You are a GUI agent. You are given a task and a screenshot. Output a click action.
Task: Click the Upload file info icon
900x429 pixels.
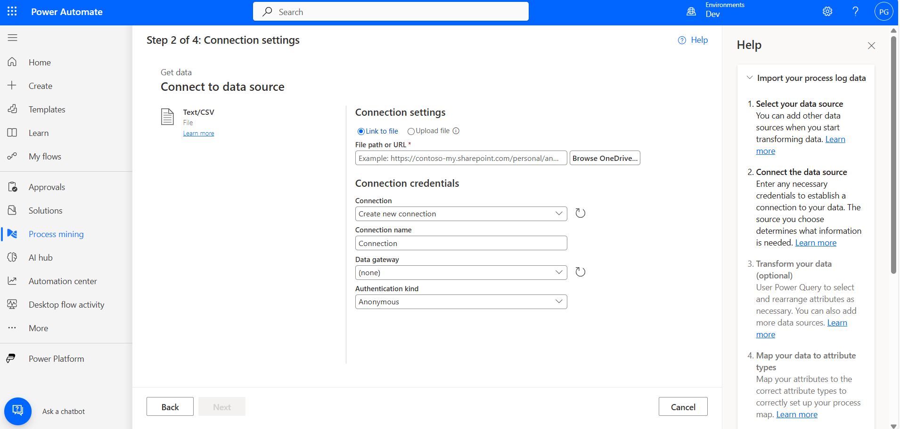coord(456,131)
